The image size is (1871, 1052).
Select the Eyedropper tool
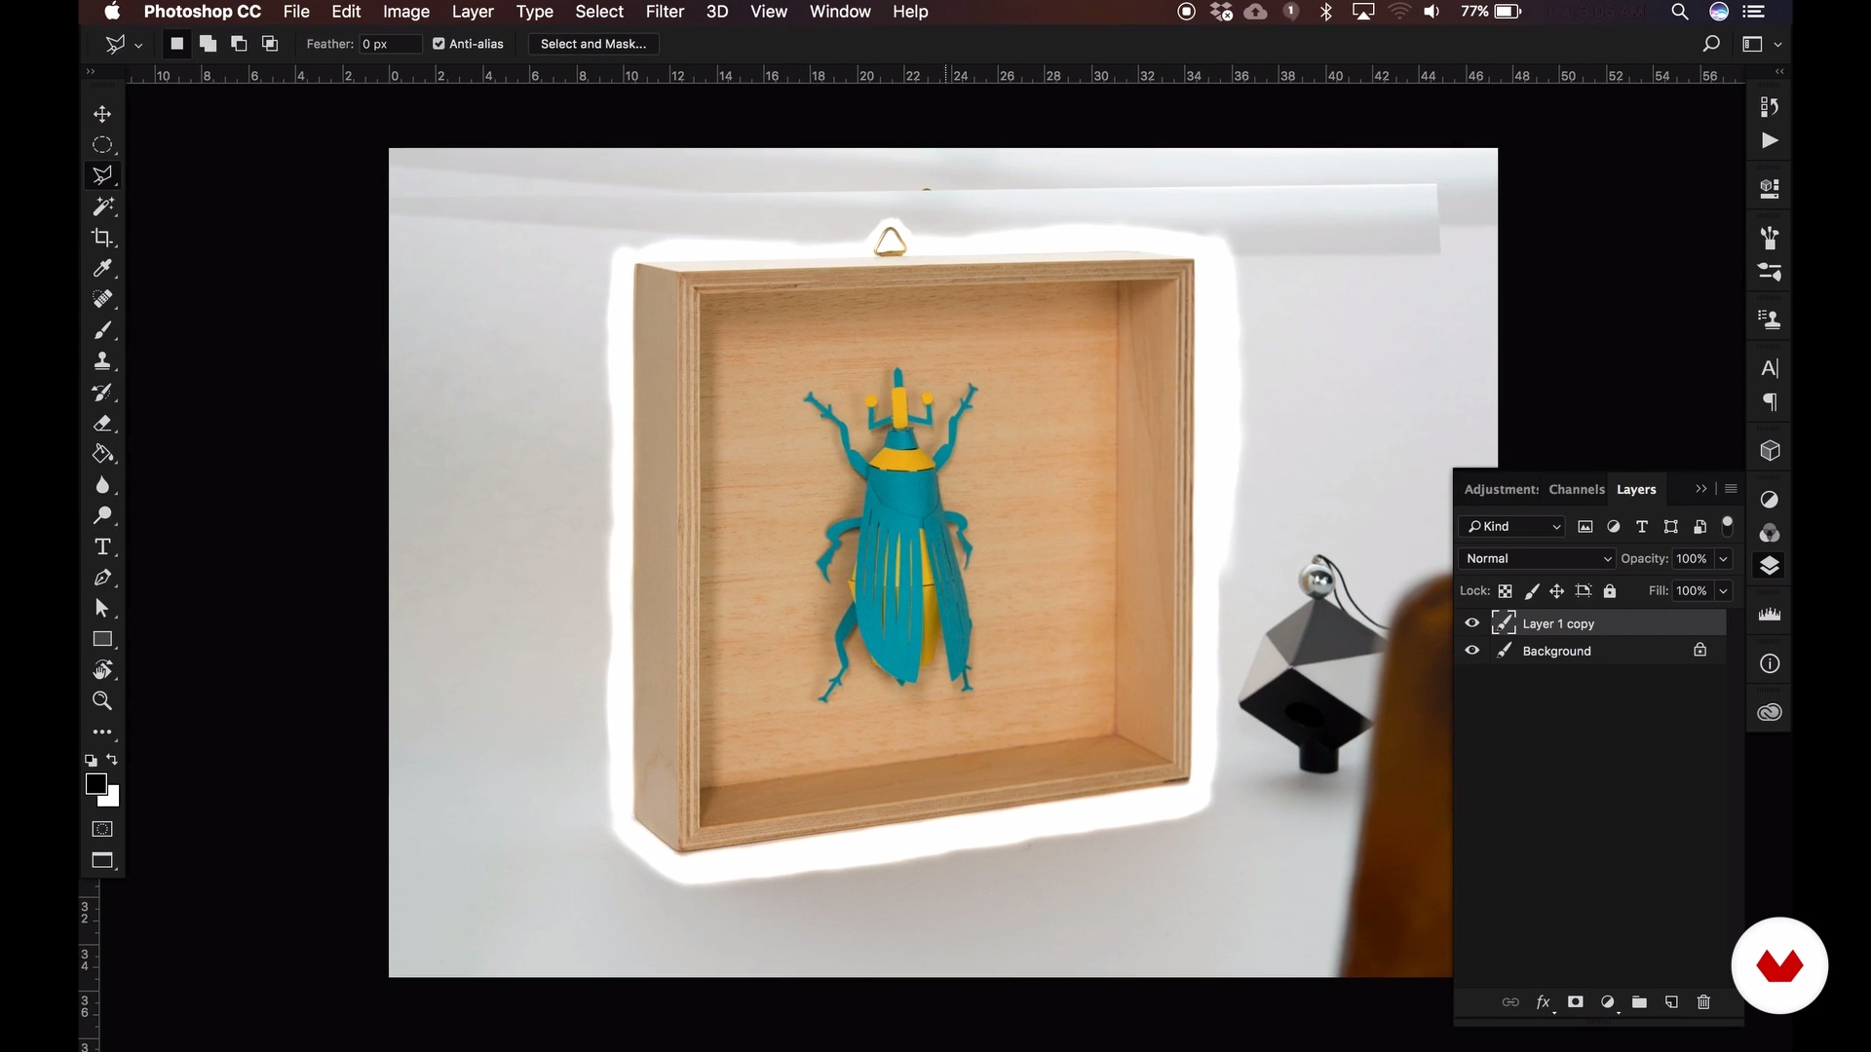(x=102, y=268)
